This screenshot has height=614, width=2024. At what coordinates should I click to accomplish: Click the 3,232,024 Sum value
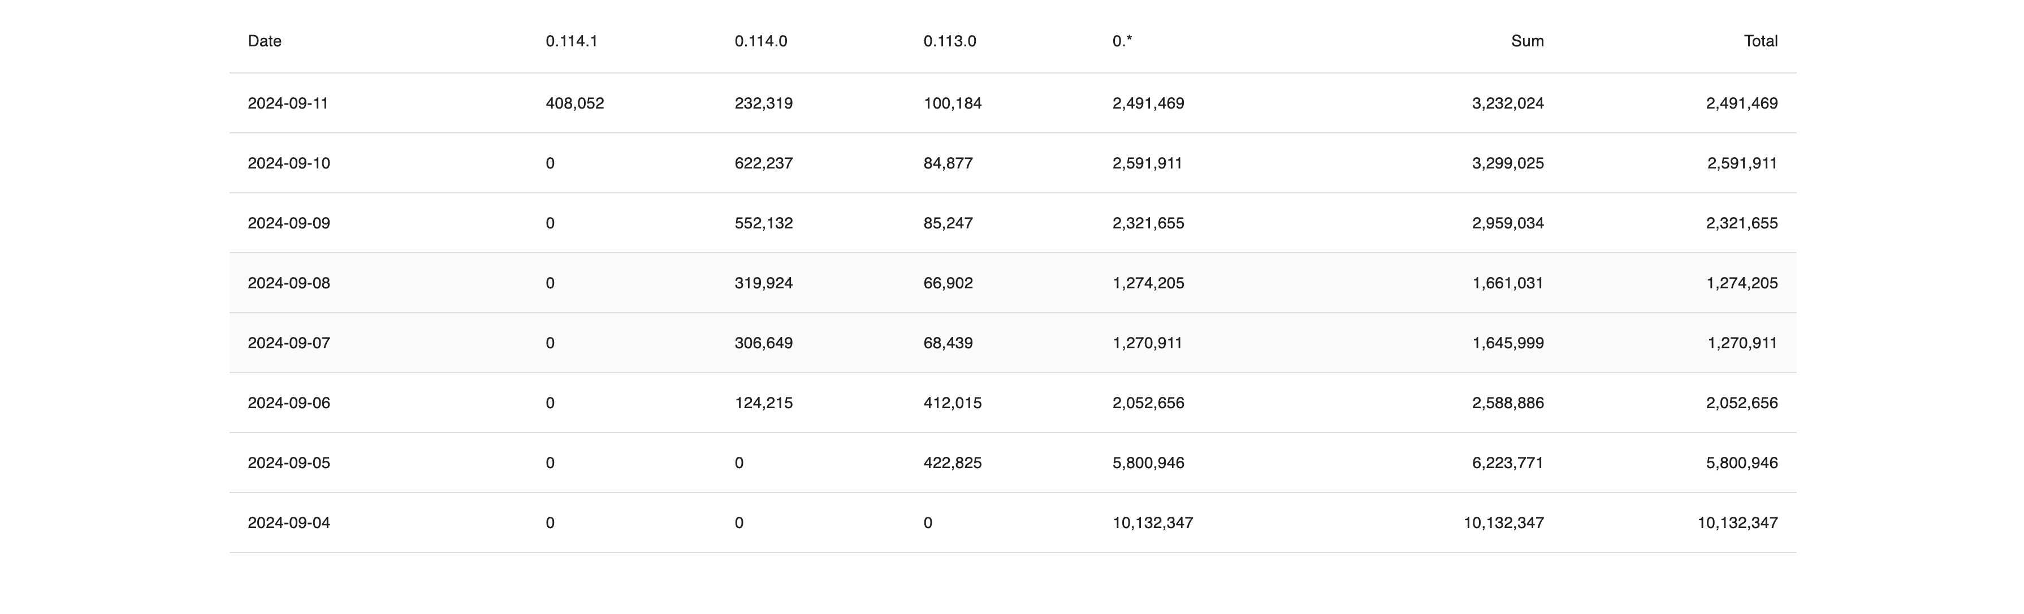pos(1507,103)
